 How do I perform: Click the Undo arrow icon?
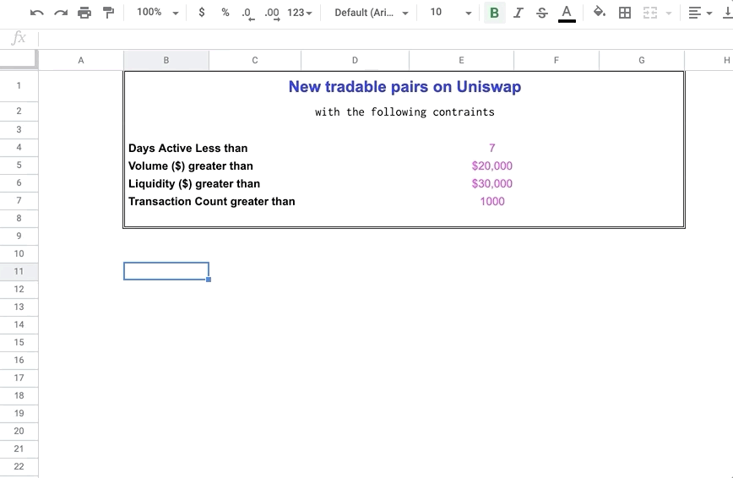[37, 13]
